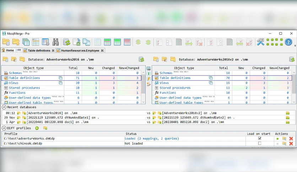The image size is (297, 172).
Task: Click left Table definitions Total value 71
Action: [77, 78]
